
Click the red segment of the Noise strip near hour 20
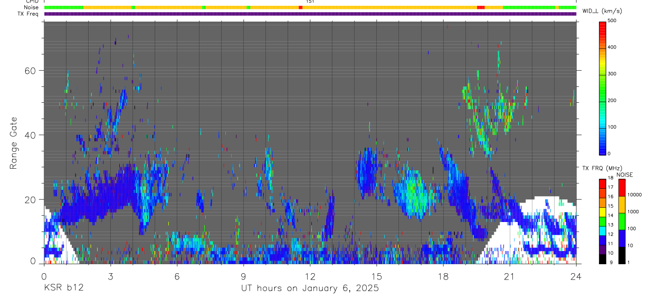tap(481, 7)
